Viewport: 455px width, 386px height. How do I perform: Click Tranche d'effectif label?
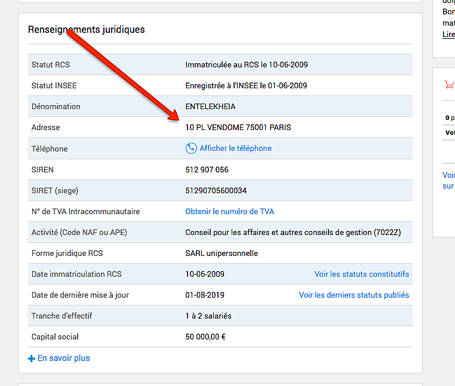62,316
